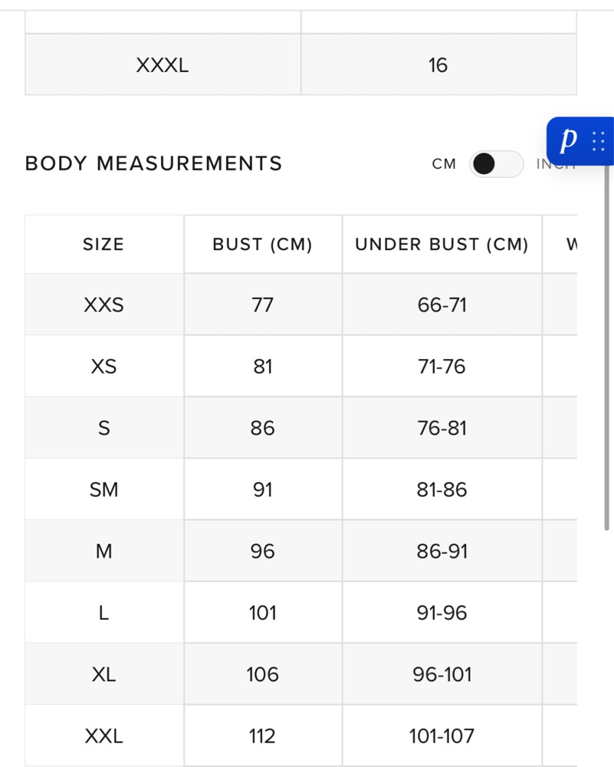Click under bust value 91-96 for L

tap(442, 613)
